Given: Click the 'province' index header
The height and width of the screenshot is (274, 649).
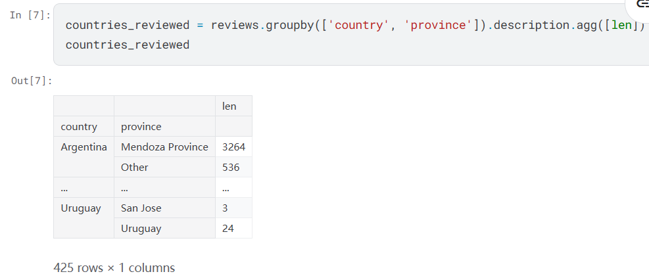Looking at the screenshot, I should pos(141,126).
